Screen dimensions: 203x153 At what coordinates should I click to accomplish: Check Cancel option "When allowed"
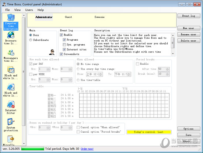(x=78, y=127)
